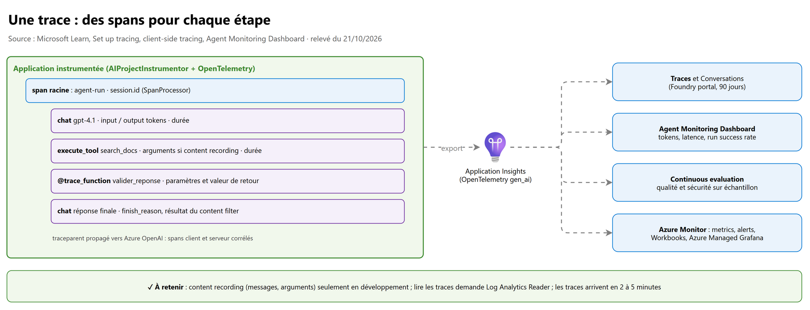Click the Microsoft Learn source line
Viewport: 810px width, 310px height.
[195, 39]
